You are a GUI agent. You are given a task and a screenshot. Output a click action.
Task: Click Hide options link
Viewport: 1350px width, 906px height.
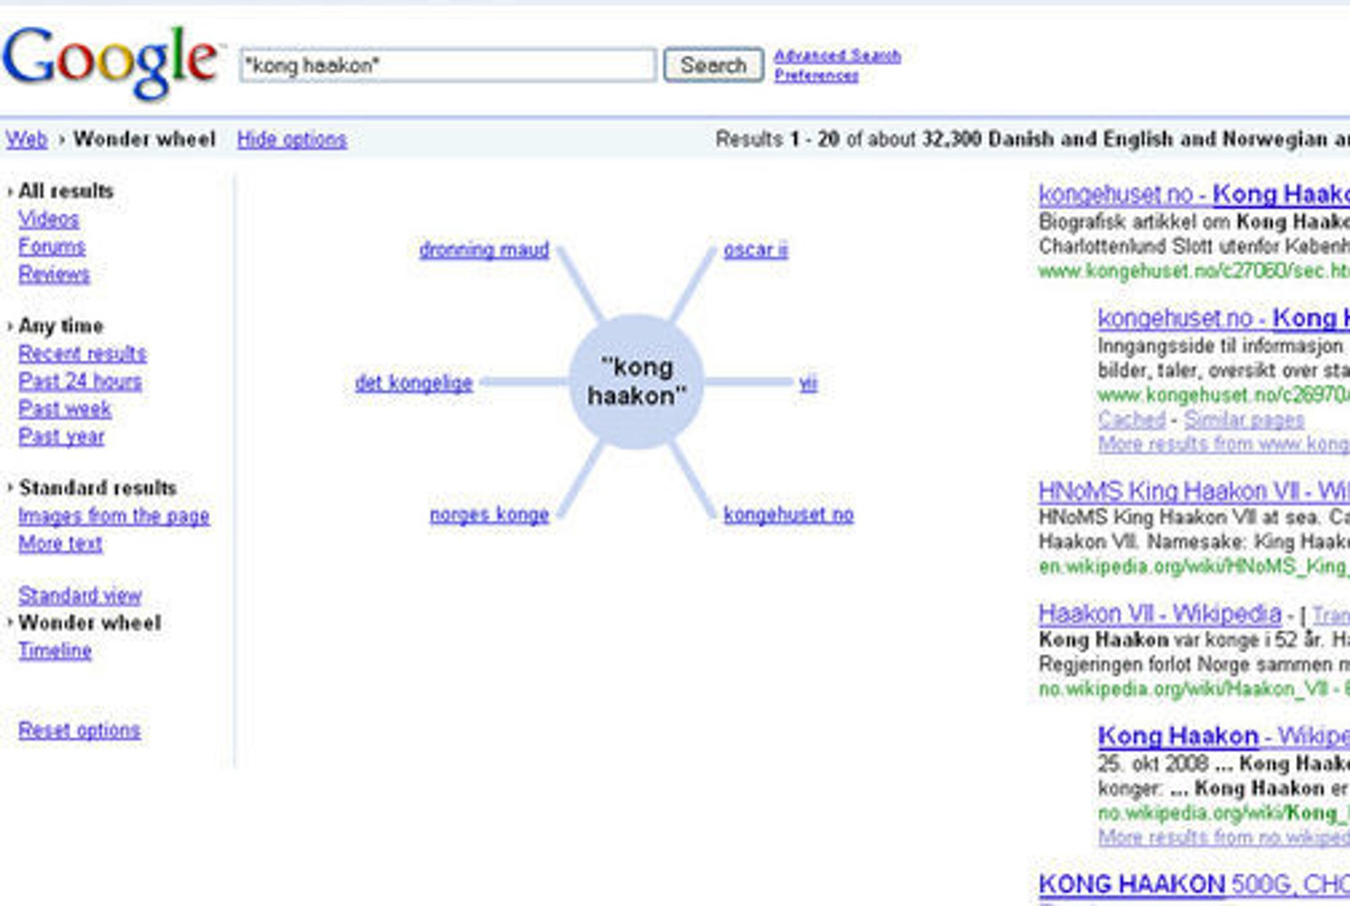292,139
